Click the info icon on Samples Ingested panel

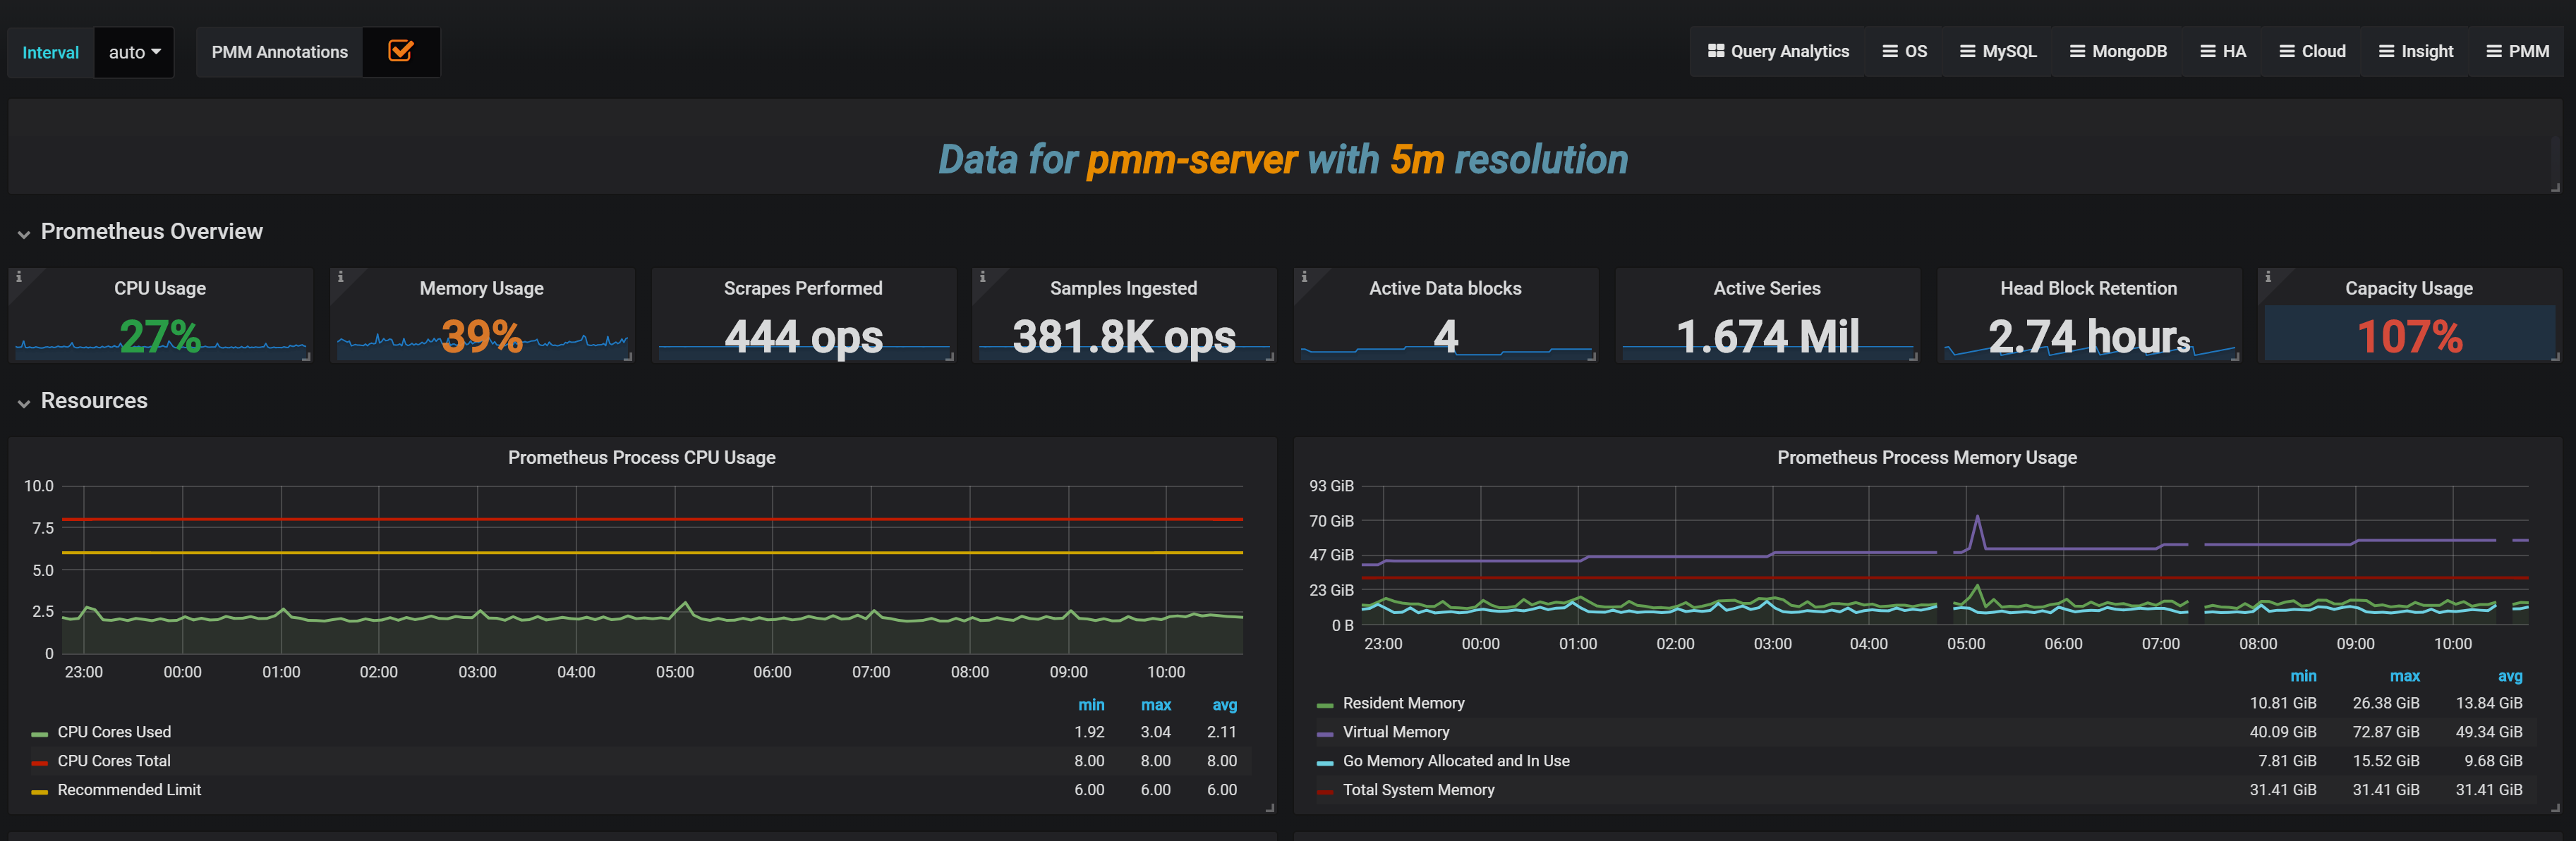[x=982, y=276]
